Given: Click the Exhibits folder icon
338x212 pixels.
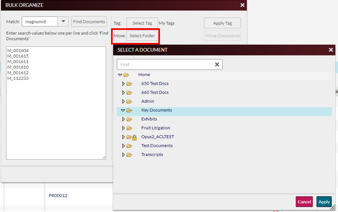Looking at the screenshot, I should click(x=129, y=119).
